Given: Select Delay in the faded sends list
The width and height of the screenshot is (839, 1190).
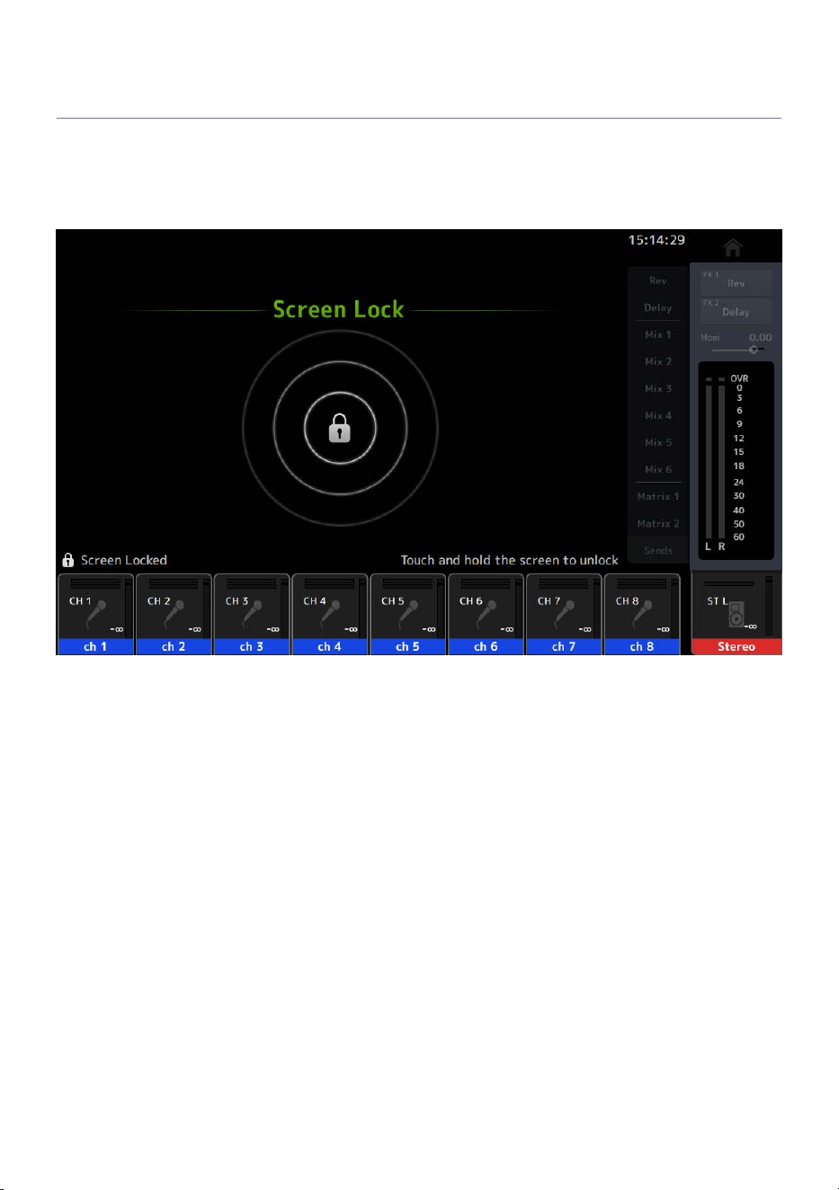Looking at the screenshot, I should [x=657, y=307].
